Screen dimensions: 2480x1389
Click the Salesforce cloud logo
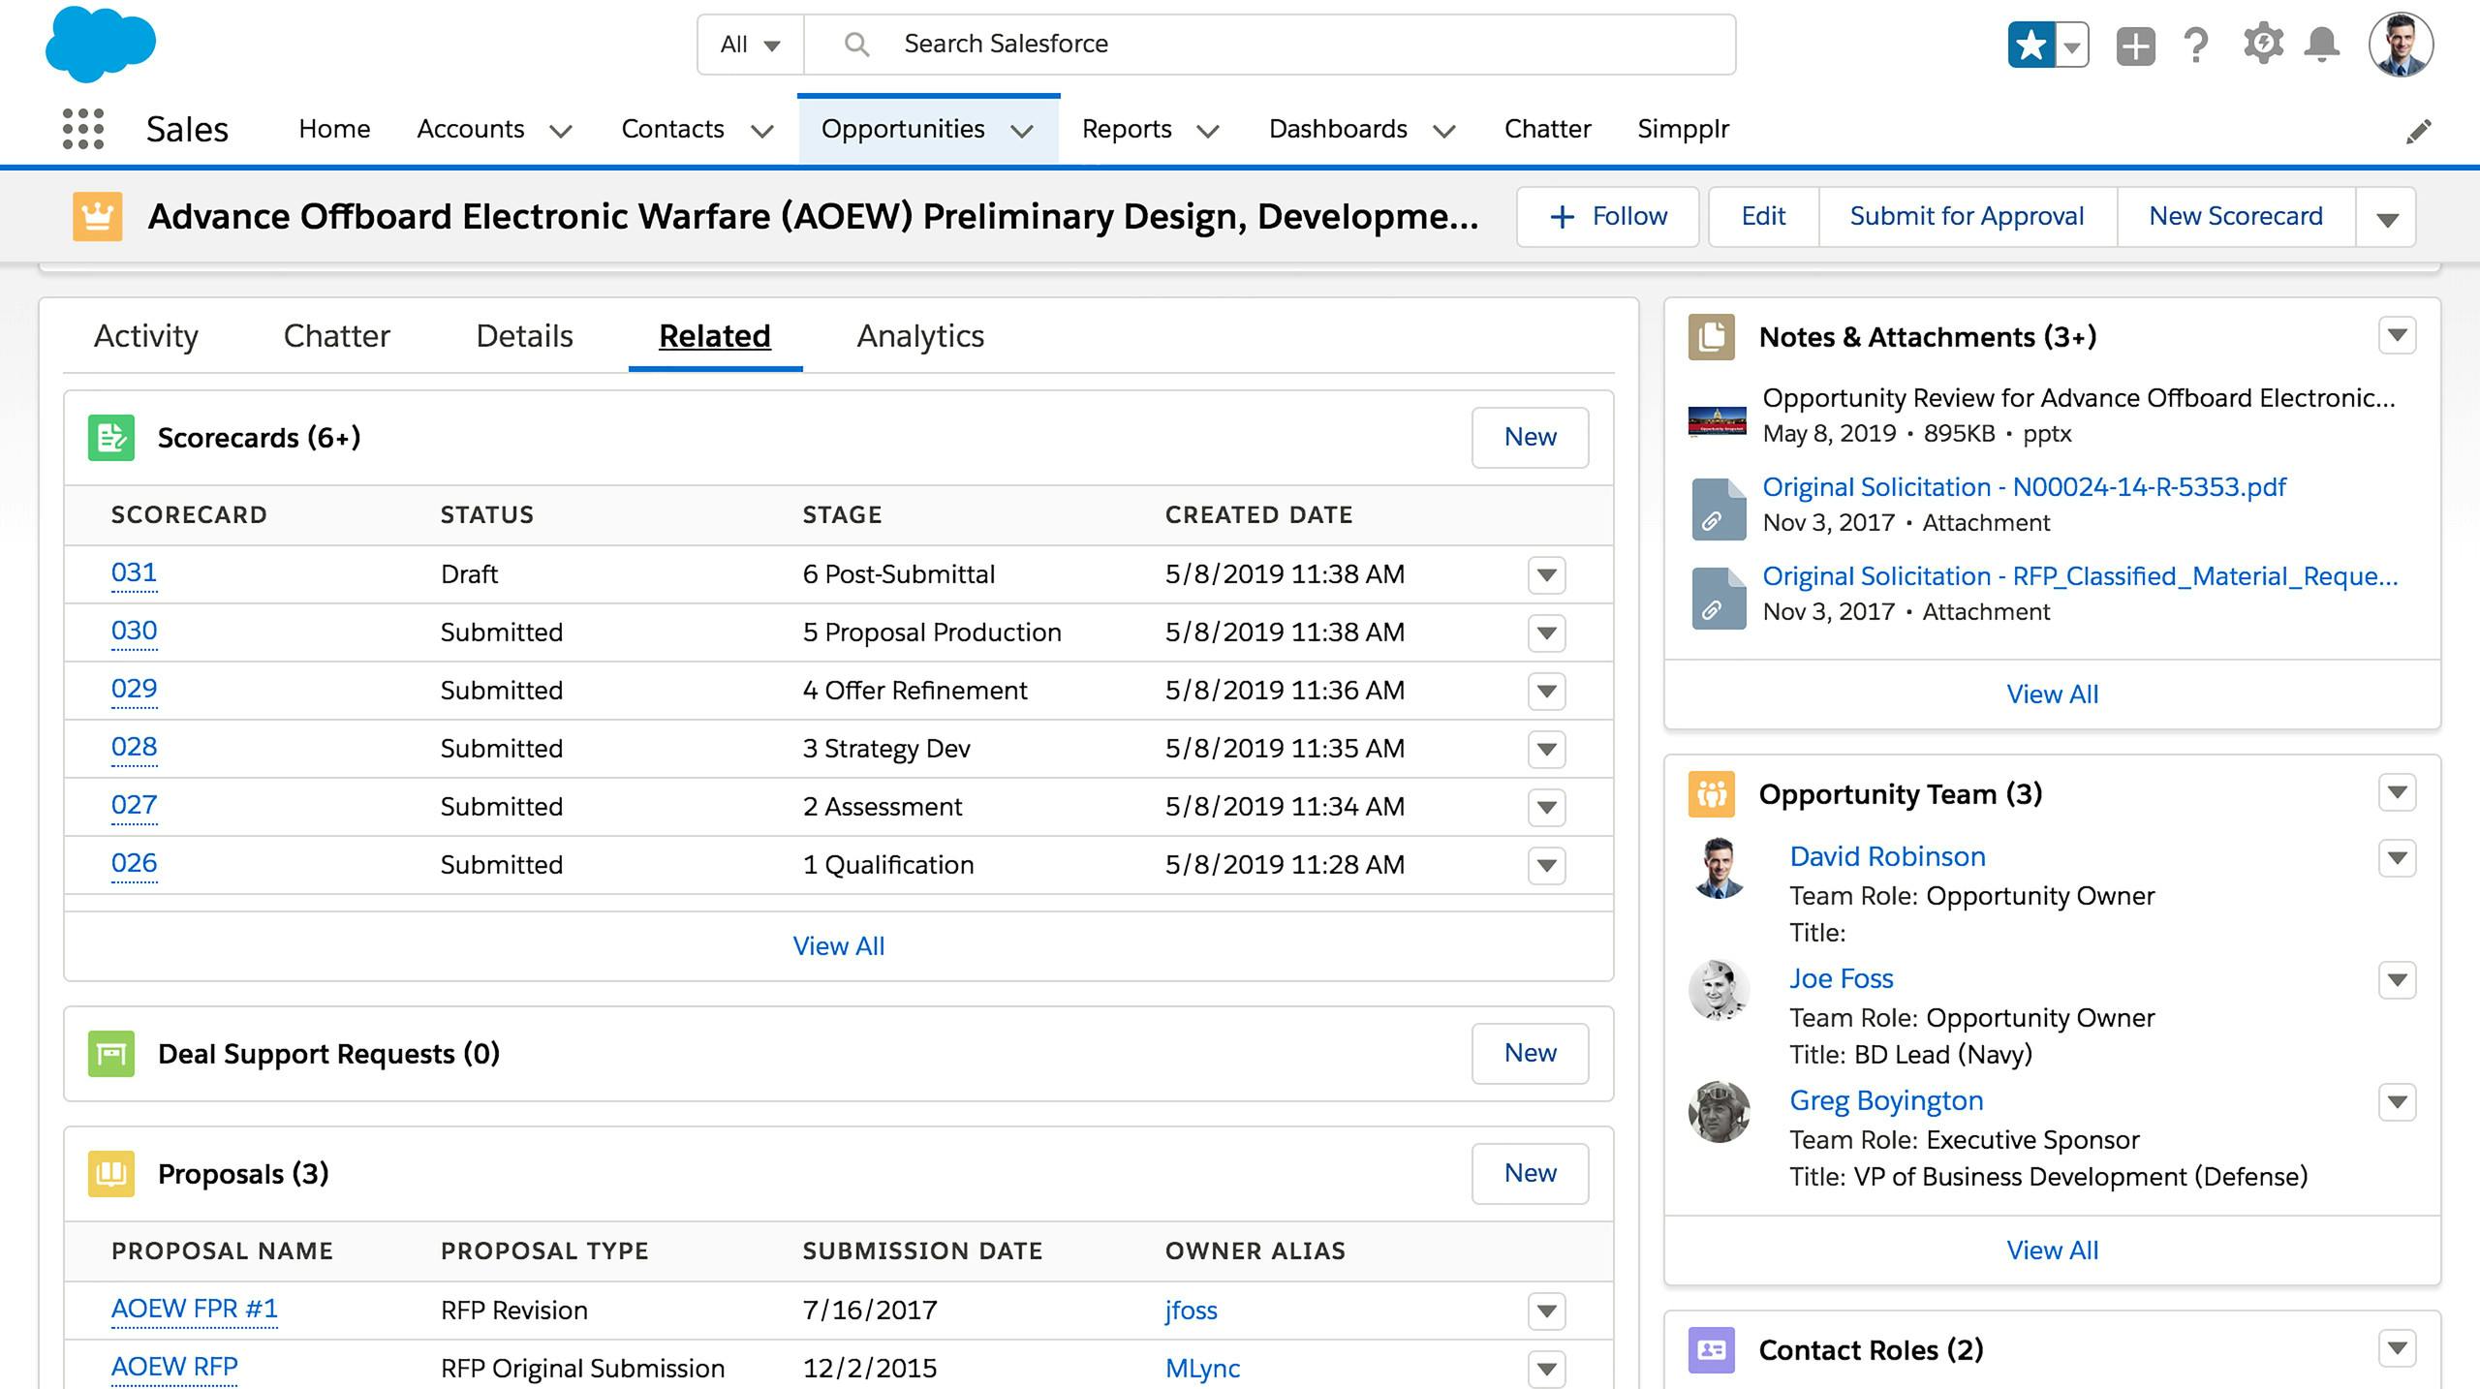[x=101, y=44]
